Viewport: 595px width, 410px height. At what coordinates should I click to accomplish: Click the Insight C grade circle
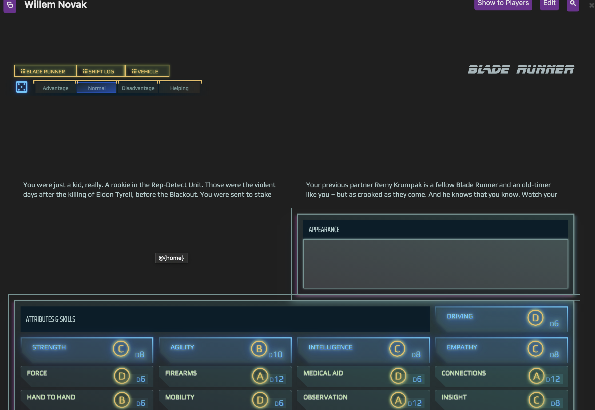coord(537,400)
